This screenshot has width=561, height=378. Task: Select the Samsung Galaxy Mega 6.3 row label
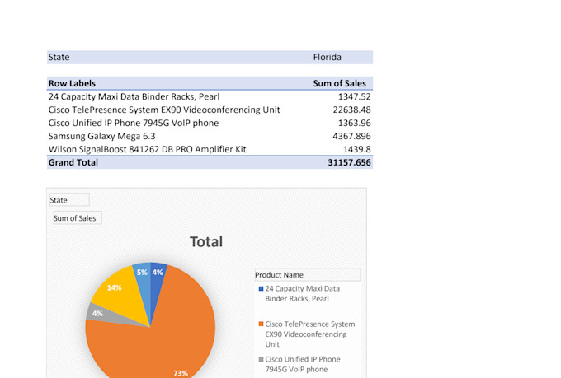(x=102, y=136)
